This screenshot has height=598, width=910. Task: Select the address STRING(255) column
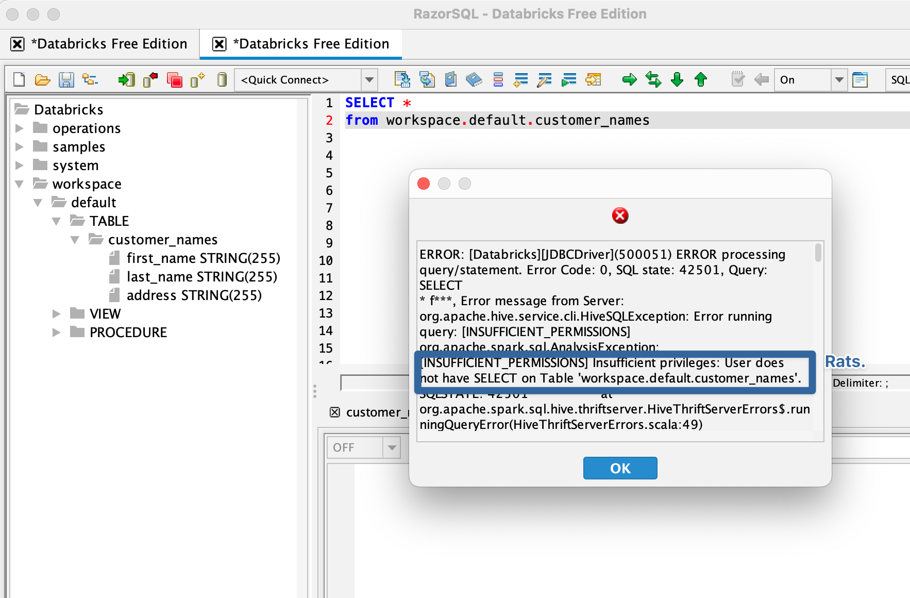[x=194, y=295]
